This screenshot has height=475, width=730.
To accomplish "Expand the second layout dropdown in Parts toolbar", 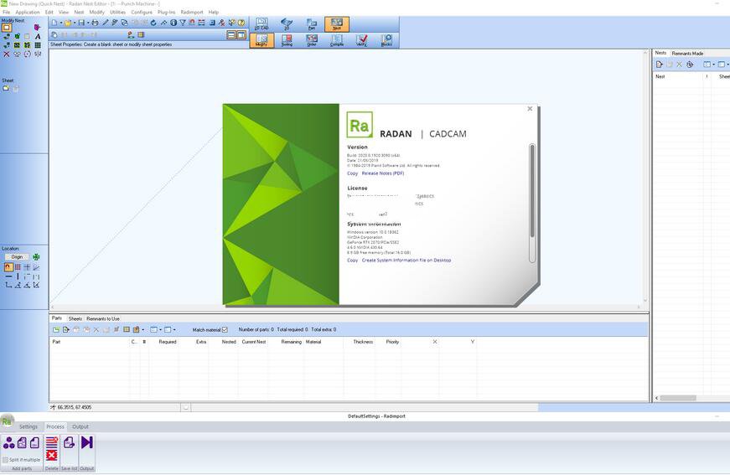I will coord(174,330).
